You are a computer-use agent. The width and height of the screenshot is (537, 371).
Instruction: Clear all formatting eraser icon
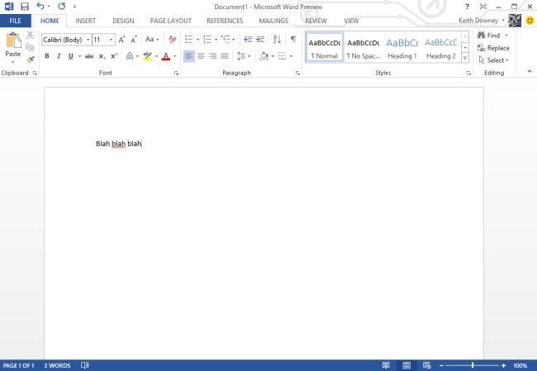point(173,40)
